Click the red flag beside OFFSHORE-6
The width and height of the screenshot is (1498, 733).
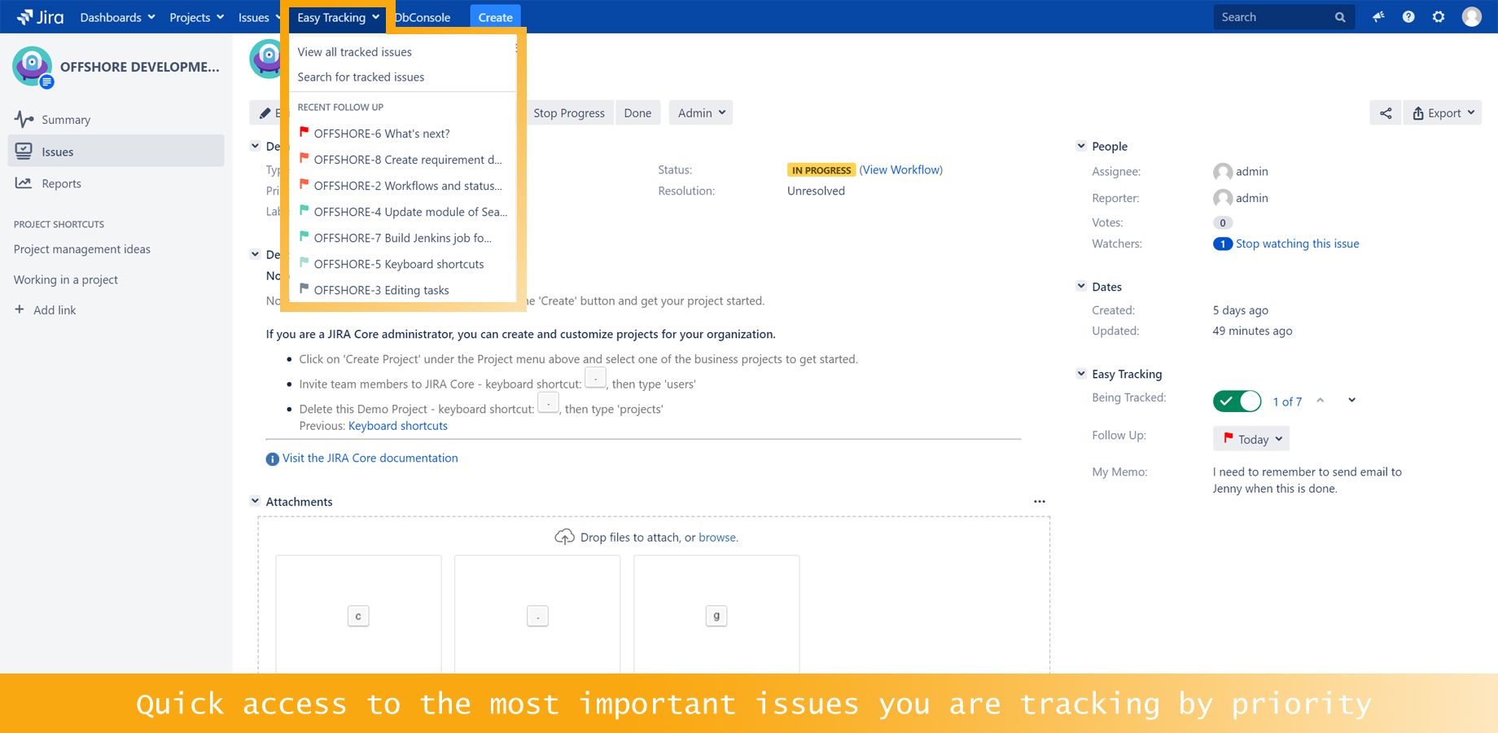click(x=304, y=132)
